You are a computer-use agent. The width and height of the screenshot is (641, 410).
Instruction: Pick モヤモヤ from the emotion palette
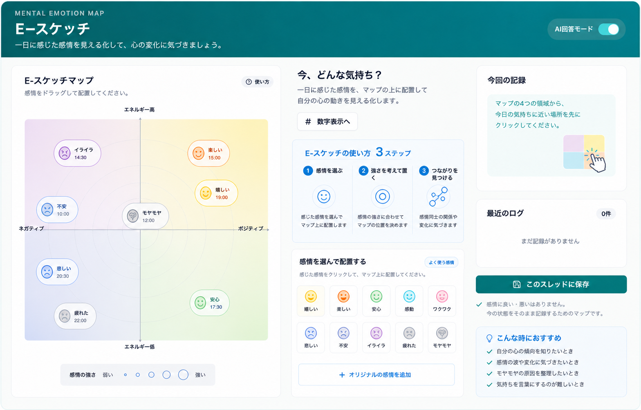(442, 337)
